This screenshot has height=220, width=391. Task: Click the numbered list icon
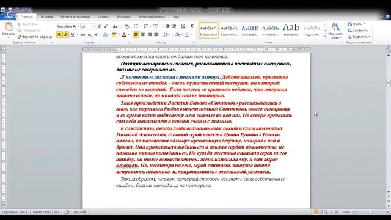146,26
